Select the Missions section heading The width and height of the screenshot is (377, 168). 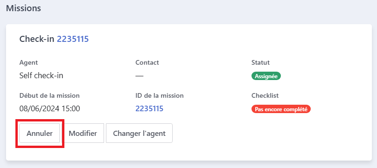23,8
